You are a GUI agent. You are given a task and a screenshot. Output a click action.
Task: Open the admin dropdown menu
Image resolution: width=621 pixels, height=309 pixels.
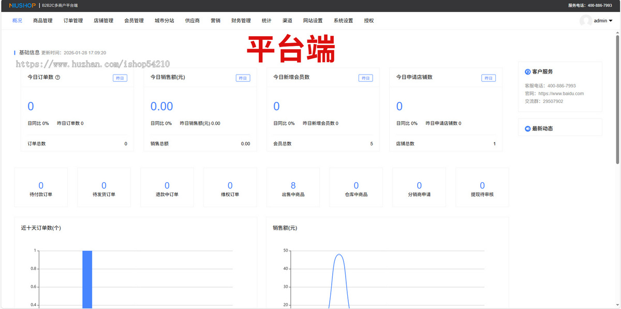(603, 21)
